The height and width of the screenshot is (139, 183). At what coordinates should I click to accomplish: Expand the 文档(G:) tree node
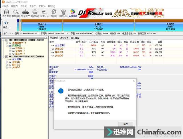tap(10, 51)
